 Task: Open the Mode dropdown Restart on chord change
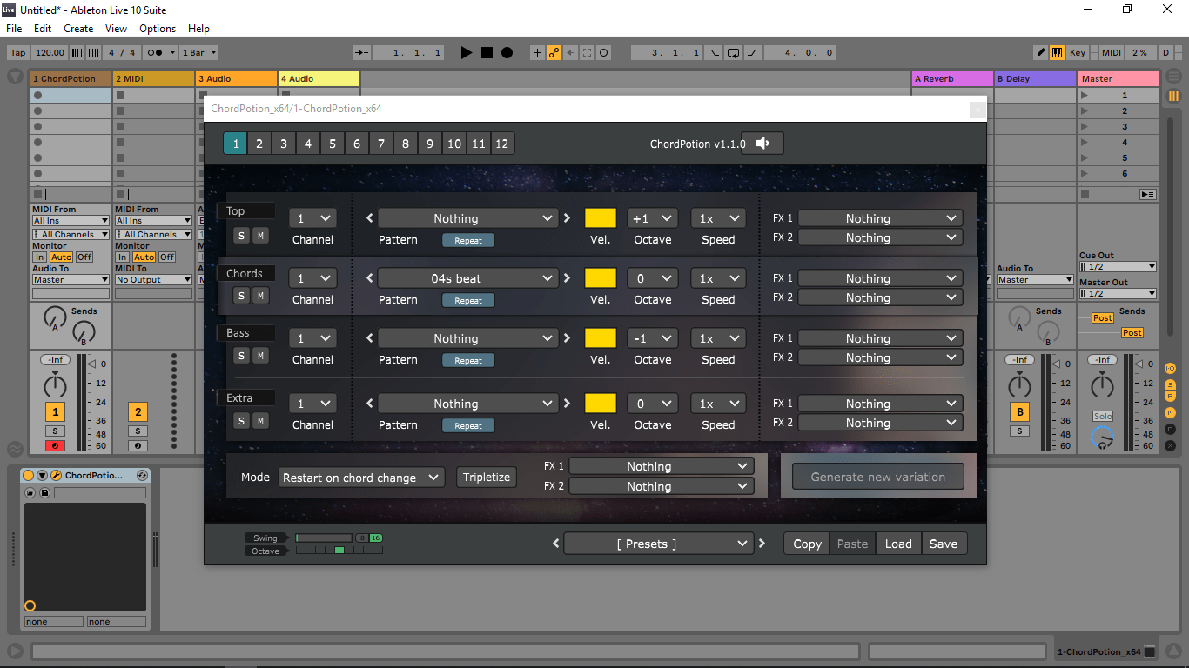pos(361,478)
